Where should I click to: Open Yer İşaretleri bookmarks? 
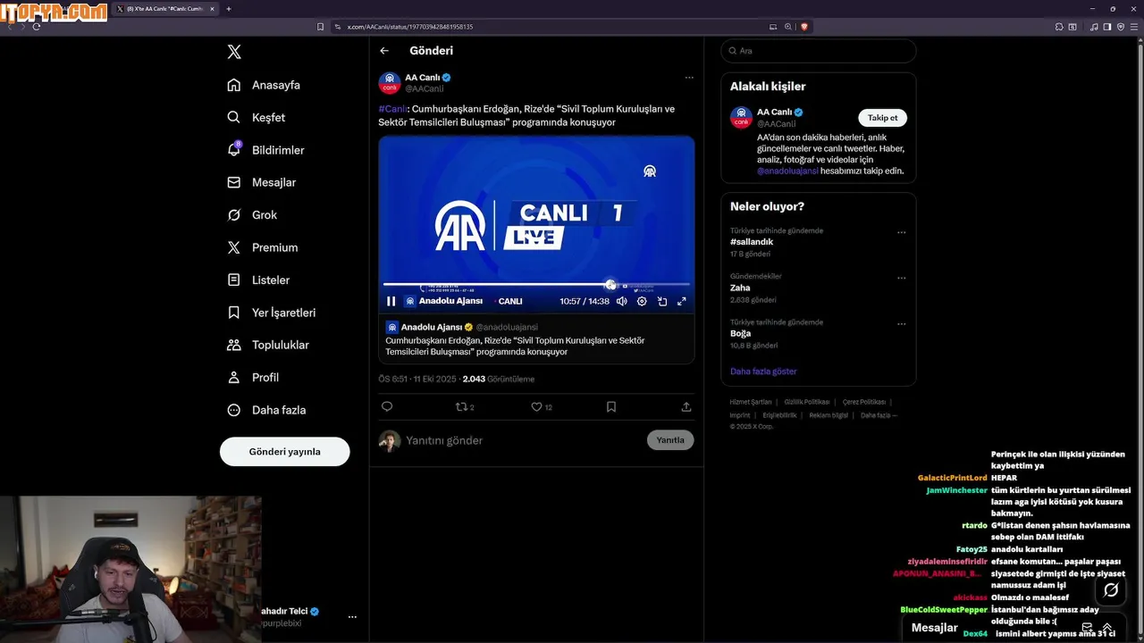pyautogui.click(x=271, y=313)
